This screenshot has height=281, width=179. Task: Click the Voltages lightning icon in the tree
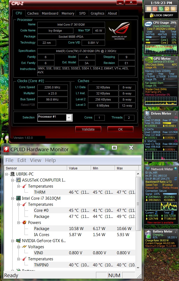pyautogui.click(x=24, y=247)
